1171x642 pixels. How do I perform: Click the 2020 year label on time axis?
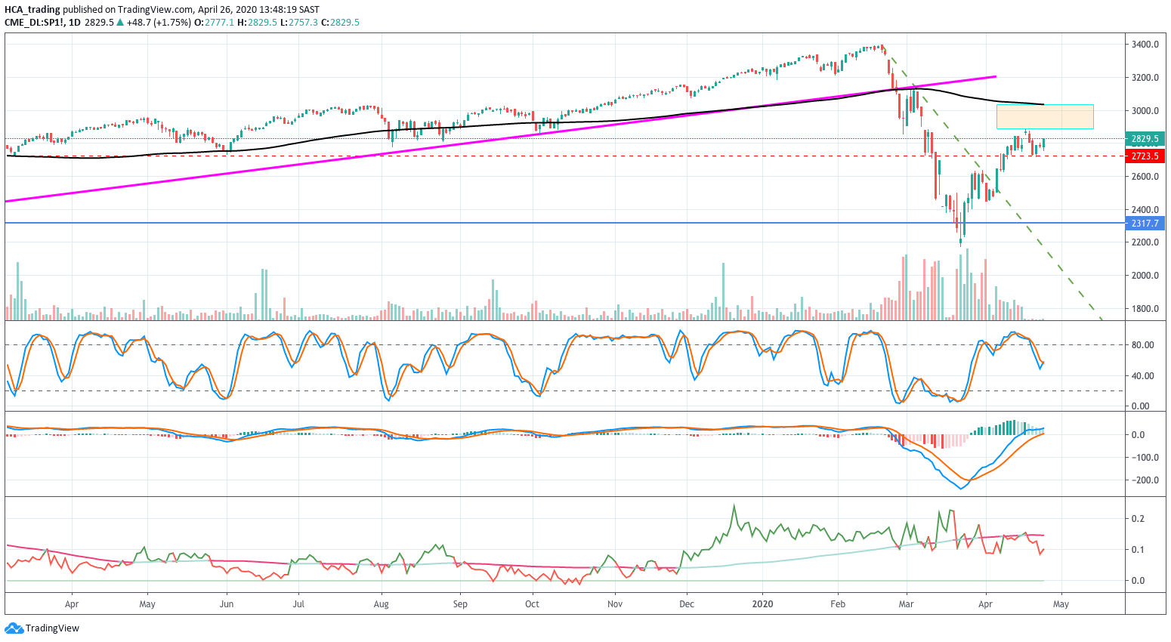(763, 604)
